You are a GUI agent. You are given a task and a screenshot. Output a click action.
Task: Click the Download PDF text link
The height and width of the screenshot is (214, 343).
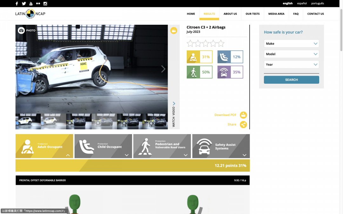click(225, 115)
